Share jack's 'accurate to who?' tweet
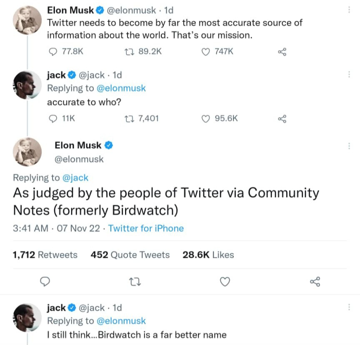The width and height of the screenshot is (360, 345). [282, 119]
